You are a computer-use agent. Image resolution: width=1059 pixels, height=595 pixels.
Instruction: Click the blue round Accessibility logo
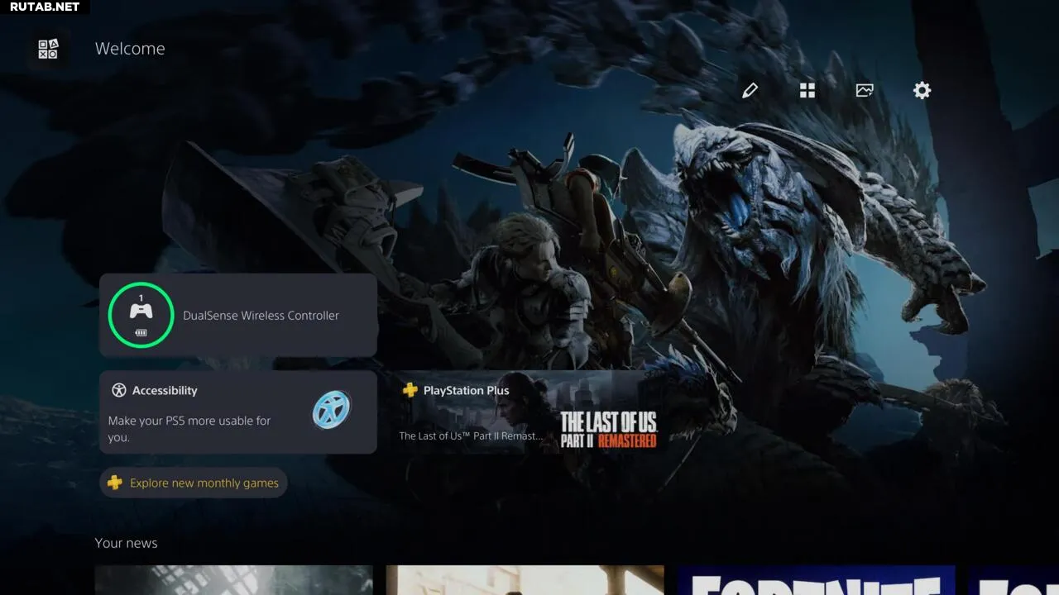pos(332,409)
